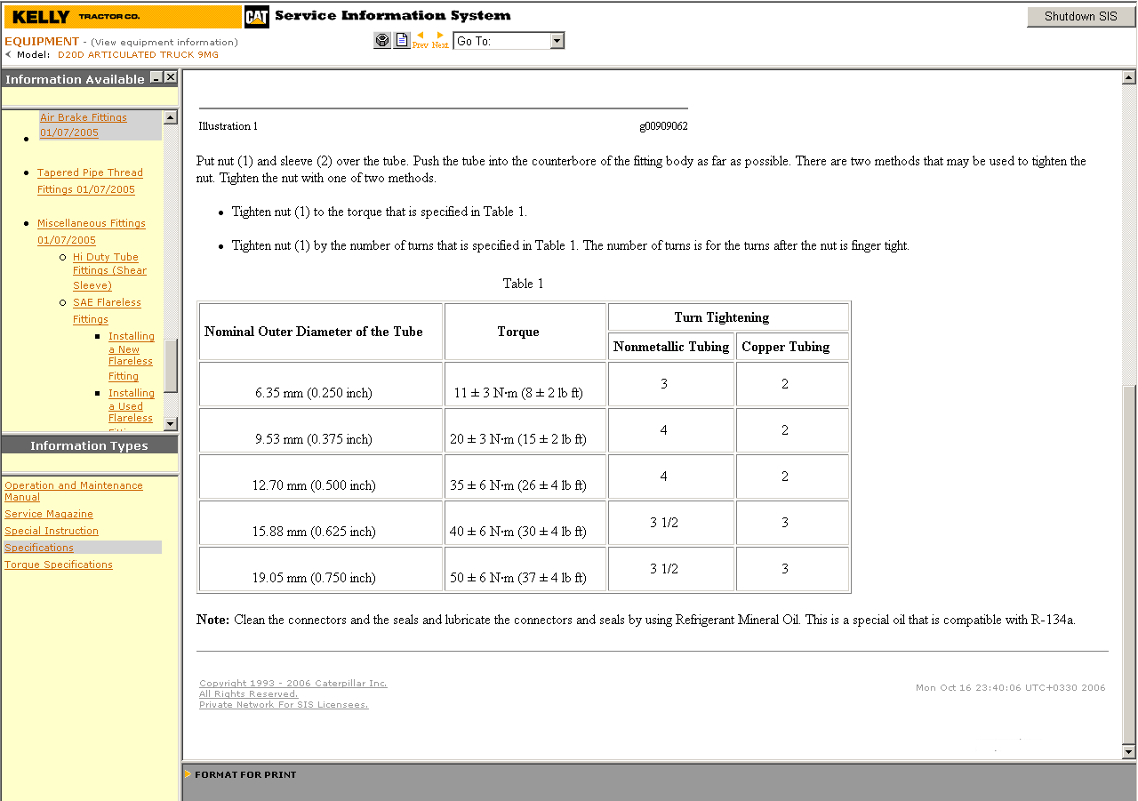Close the Information Available panel
Image resolution: width=1138 pixels, height=801 pixels.
click(171, 78)
